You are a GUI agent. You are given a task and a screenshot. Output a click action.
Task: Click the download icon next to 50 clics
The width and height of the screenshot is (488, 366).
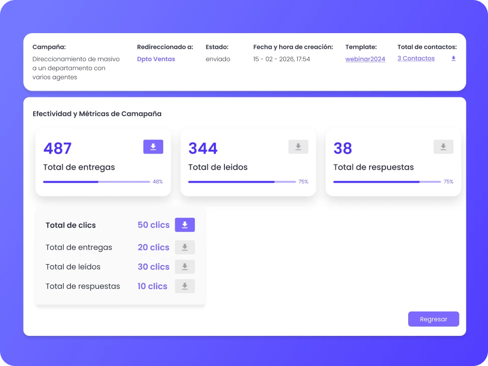click(185, 224)
